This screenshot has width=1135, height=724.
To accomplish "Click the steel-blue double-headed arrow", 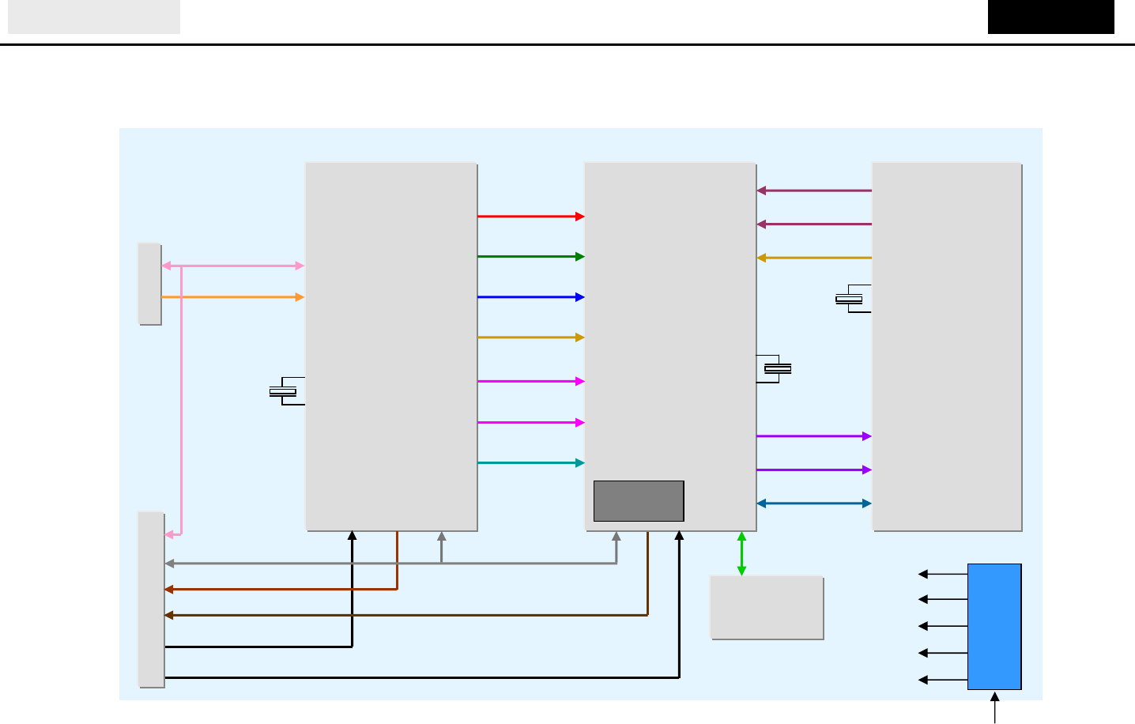I will tap(814, 503).
